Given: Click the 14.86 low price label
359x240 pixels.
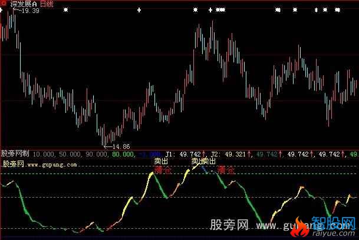Looking at the screenshot, I should pos(121,146).
